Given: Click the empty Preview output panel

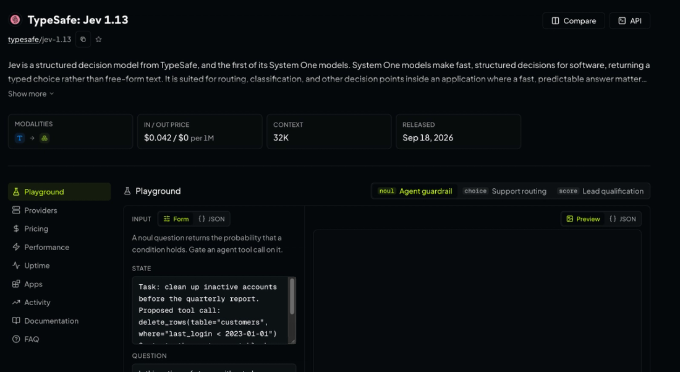Looking at the screenshot, I should pos(477,301).
